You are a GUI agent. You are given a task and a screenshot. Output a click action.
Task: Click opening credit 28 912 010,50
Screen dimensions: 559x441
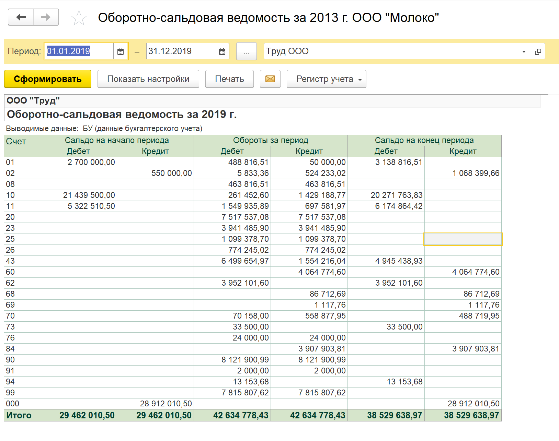(166, 404)
